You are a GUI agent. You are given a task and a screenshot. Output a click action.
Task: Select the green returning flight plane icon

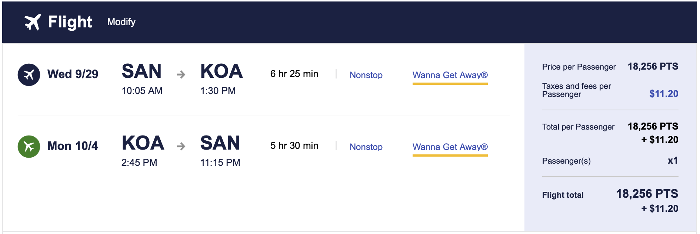pos(29,146)
